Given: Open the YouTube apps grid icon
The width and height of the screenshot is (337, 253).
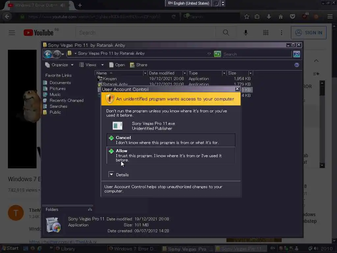Looking at the screenshot, I should point(266,33).
